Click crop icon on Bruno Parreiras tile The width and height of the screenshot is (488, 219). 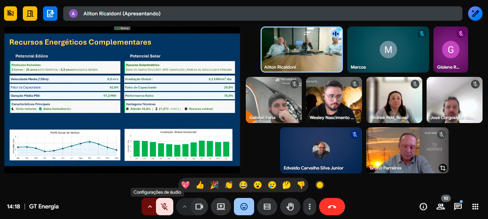point(443,168)
